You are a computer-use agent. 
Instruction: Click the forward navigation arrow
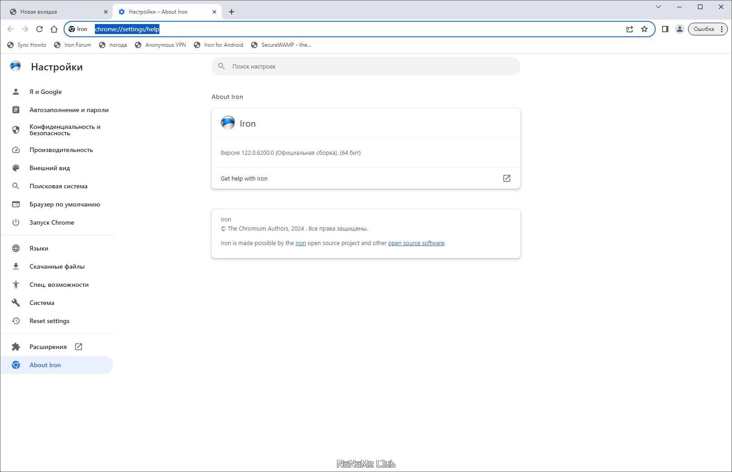click(25, 29)
